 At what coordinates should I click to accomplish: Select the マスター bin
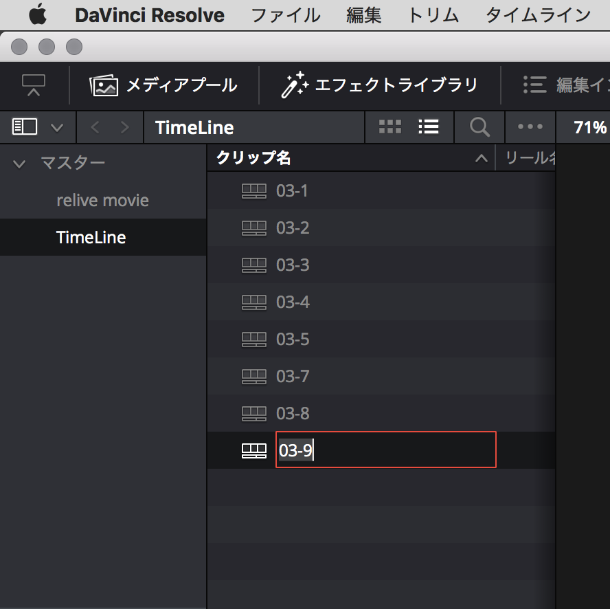[73, 163]
